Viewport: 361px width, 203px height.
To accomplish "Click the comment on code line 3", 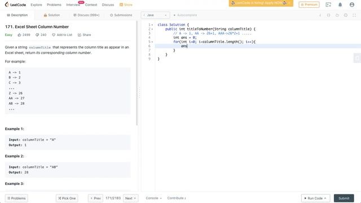I will coord(212,33).
